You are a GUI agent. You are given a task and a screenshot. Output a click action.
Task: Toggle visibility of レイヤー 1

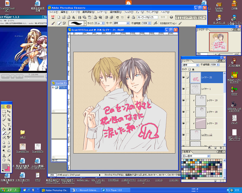(183, 89)
